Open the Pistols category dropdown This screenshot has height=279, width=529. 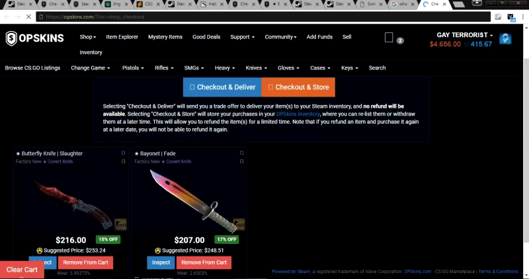point(133,68)
